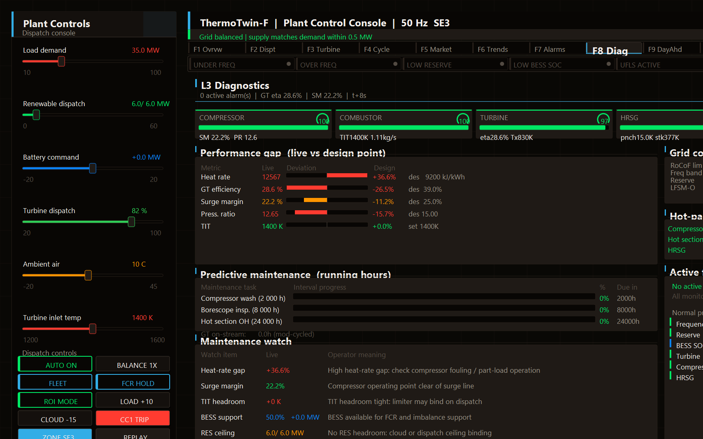Click the Renewable dispatch slider handle
This screenshot has width=703, height=439.
click(36, 115)
